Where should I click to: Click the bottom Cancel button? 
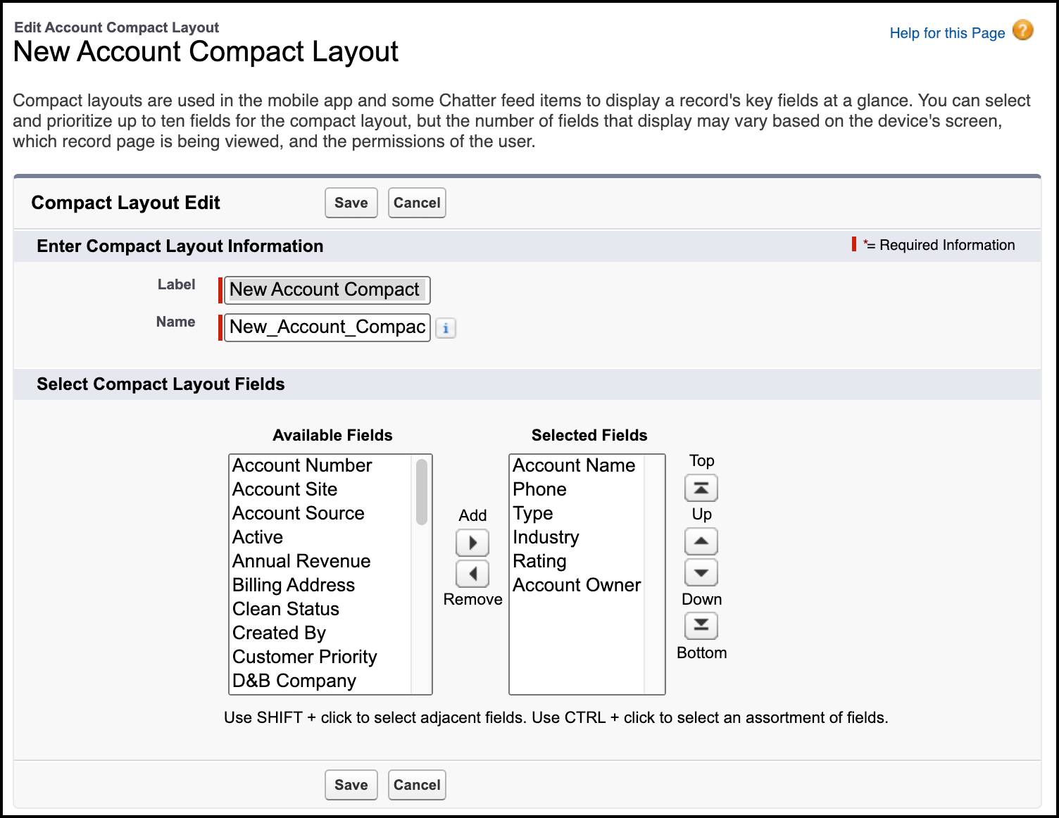tap(417, 785)
